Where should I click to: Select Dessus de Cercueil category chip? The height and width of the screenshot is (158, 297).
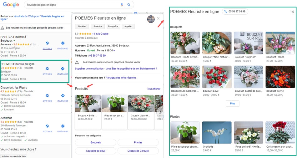click(138, 151)
